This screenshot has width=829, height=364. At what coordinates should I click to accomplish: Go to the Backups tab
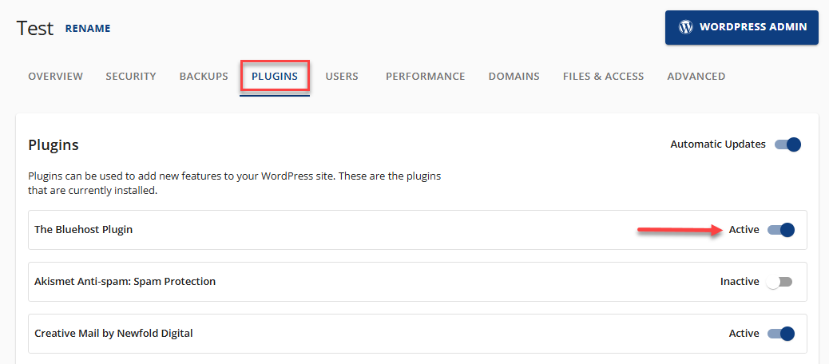click(204, 77)
